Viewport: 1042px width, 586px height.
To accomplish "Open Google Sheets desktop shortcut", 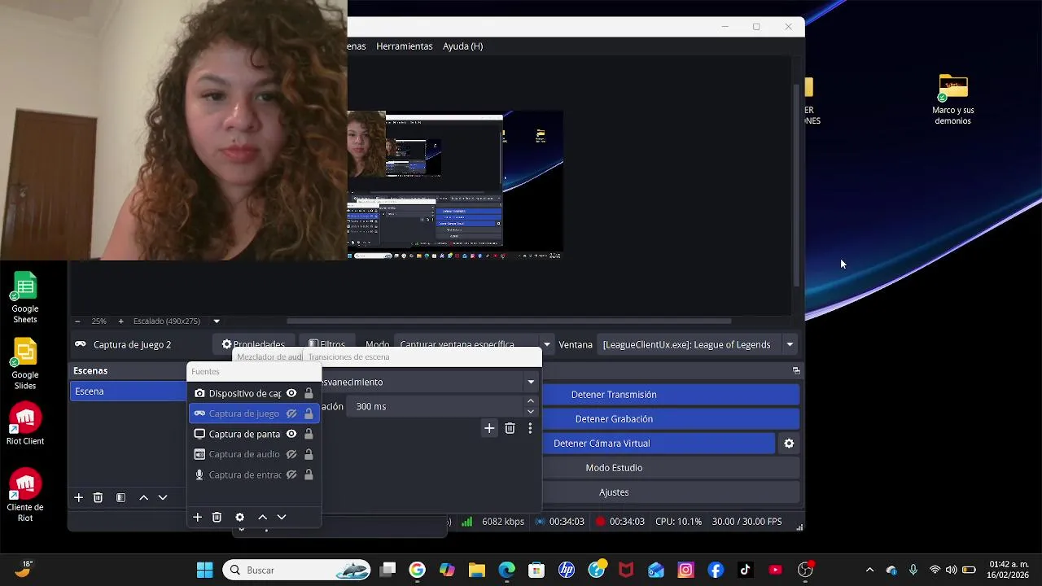I will [25, 297].
